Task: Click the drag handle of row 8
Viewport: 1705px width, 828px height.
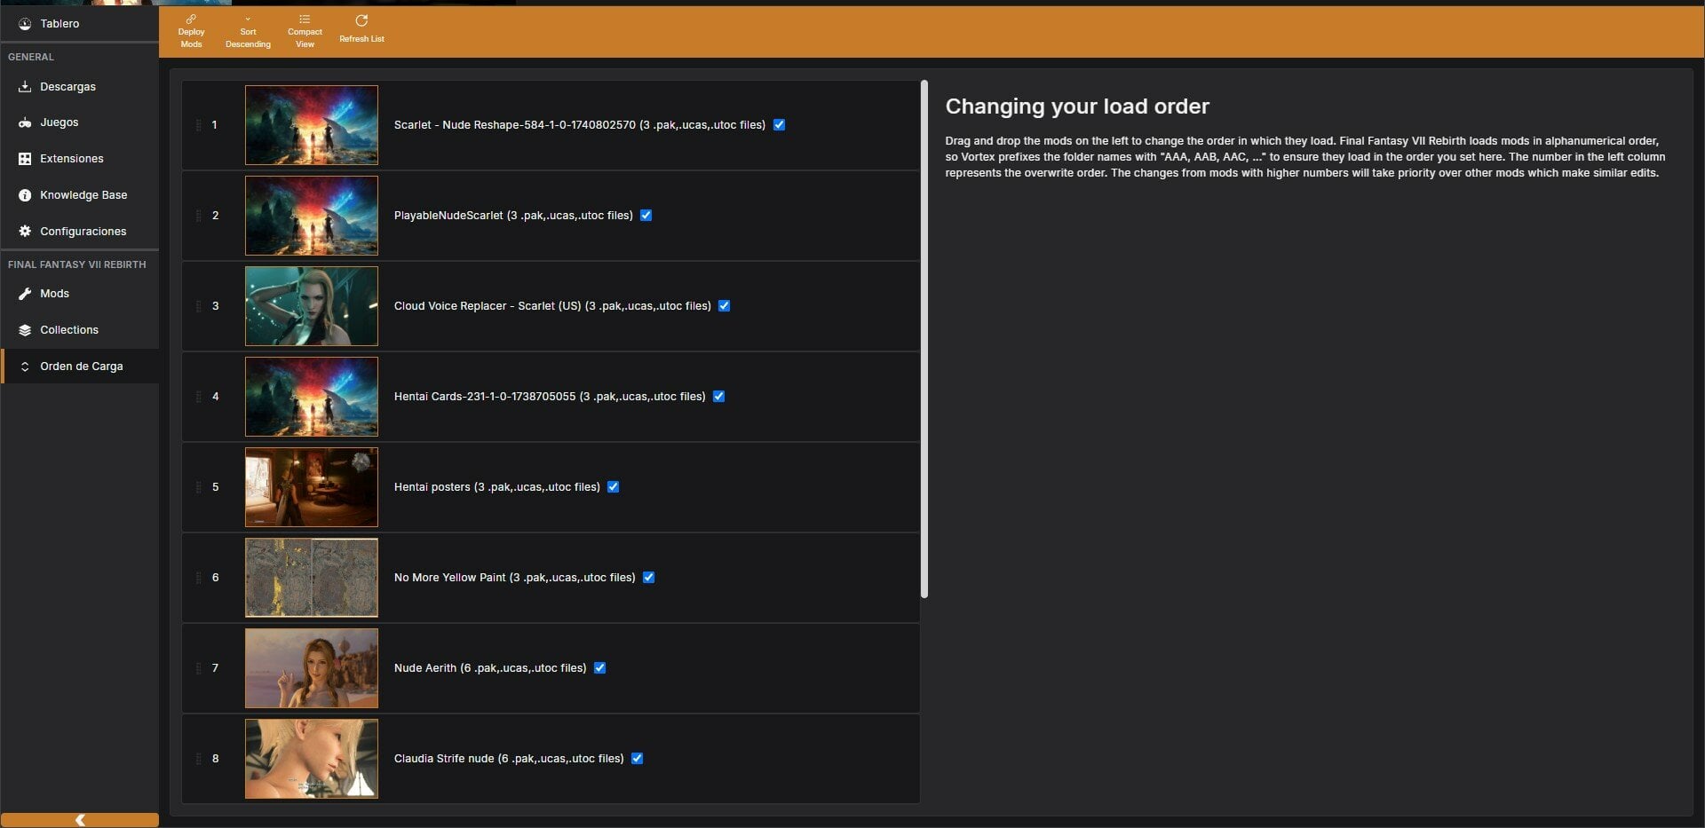Action: (198, 759)
